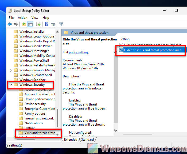The image size is (187, 154).
Task: Click the Export List toolbar icon
Action: [38, 24]
